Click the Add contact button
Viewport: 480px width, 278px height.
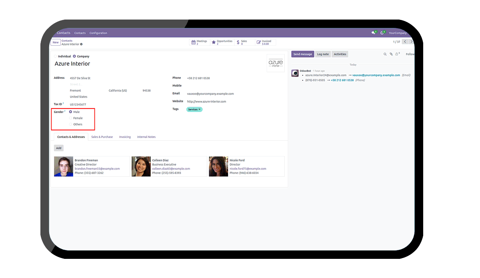pos(59,148)
